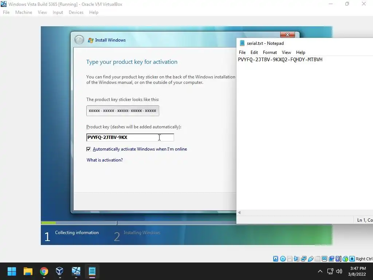Open VirtualBox Manager from the taskbar
The image size is (373, 280).
[x=60, y=271]
